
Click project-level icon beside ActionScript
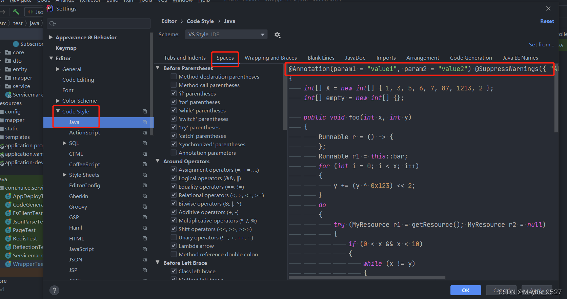(x=145, y=133)
